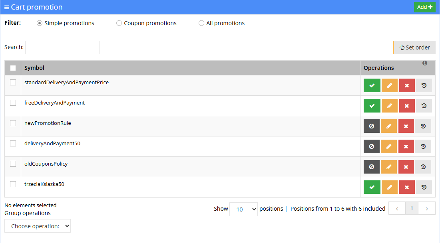The height and width of the screenshot is (243, 440).
Task: Edit the freeDeliveryAndPayment promotion
Action: [x=390, y=106]
